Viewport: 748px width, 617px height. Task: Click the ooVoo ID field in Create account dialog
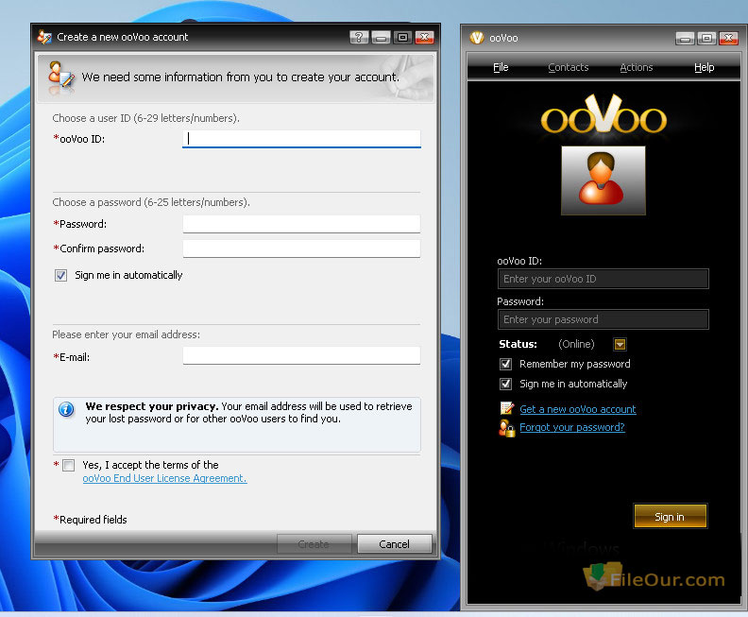pos(301,139)
